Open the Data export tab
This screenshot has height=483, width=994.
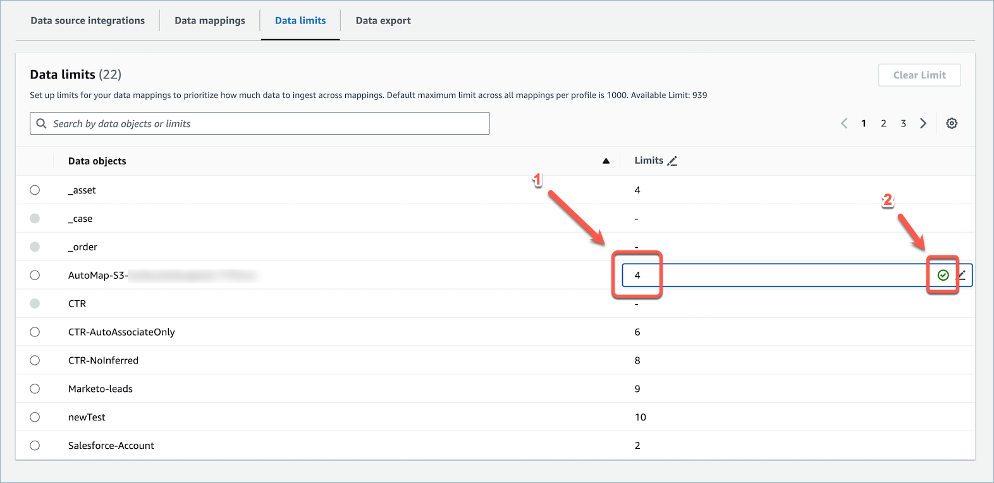383,21
